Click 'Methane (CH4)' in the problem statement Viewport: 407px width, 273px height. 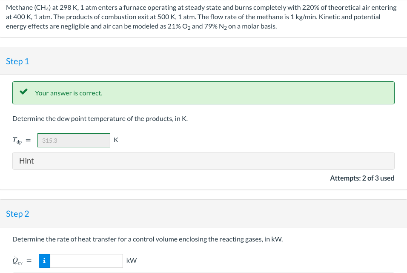pyautogui.click(x=27, y=8)
